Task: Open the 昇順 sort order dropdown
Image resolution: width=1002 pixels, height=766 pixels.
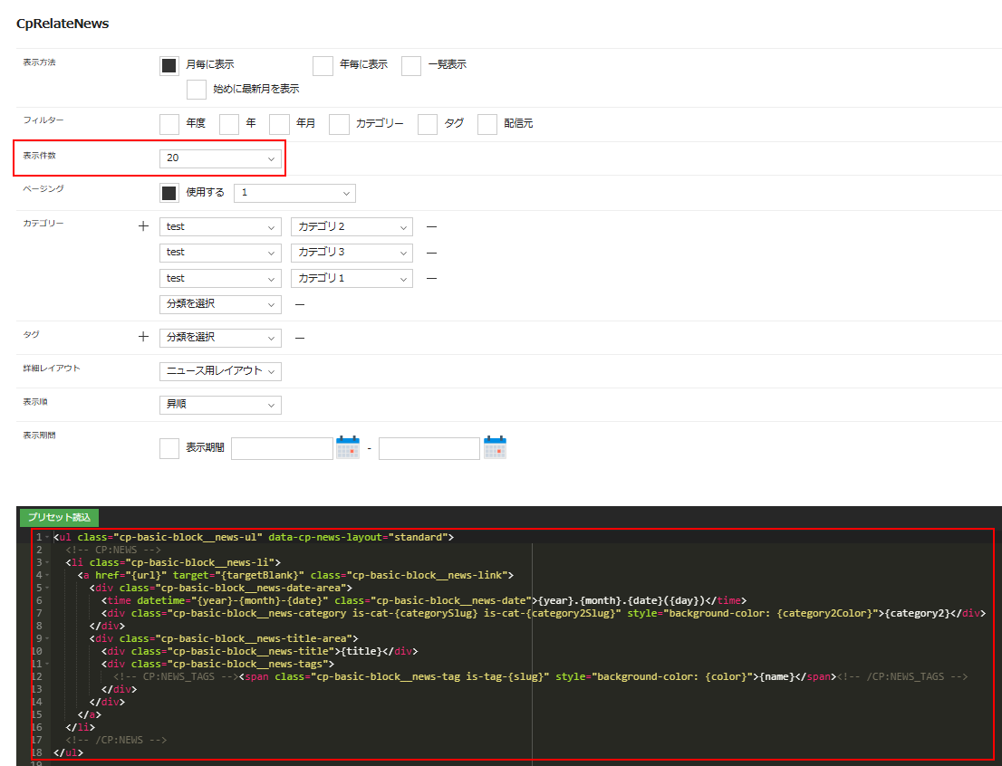Action: point(220,405)
